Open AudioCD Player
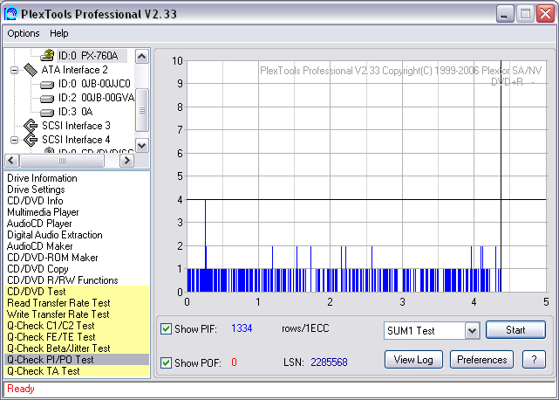 39,224
